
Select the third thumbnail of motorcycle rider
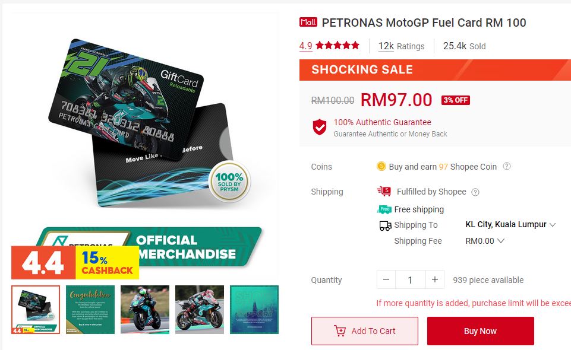coord(145,310)
